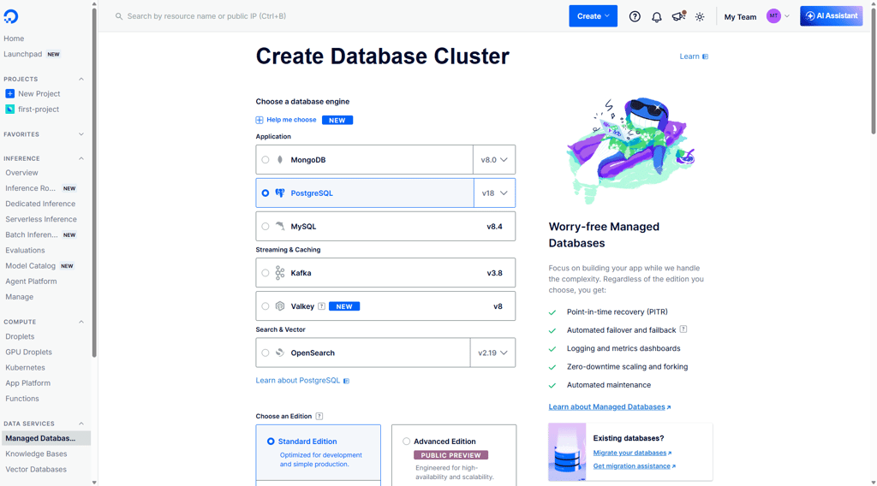Select the MongoDB radio button

[265, 160]
